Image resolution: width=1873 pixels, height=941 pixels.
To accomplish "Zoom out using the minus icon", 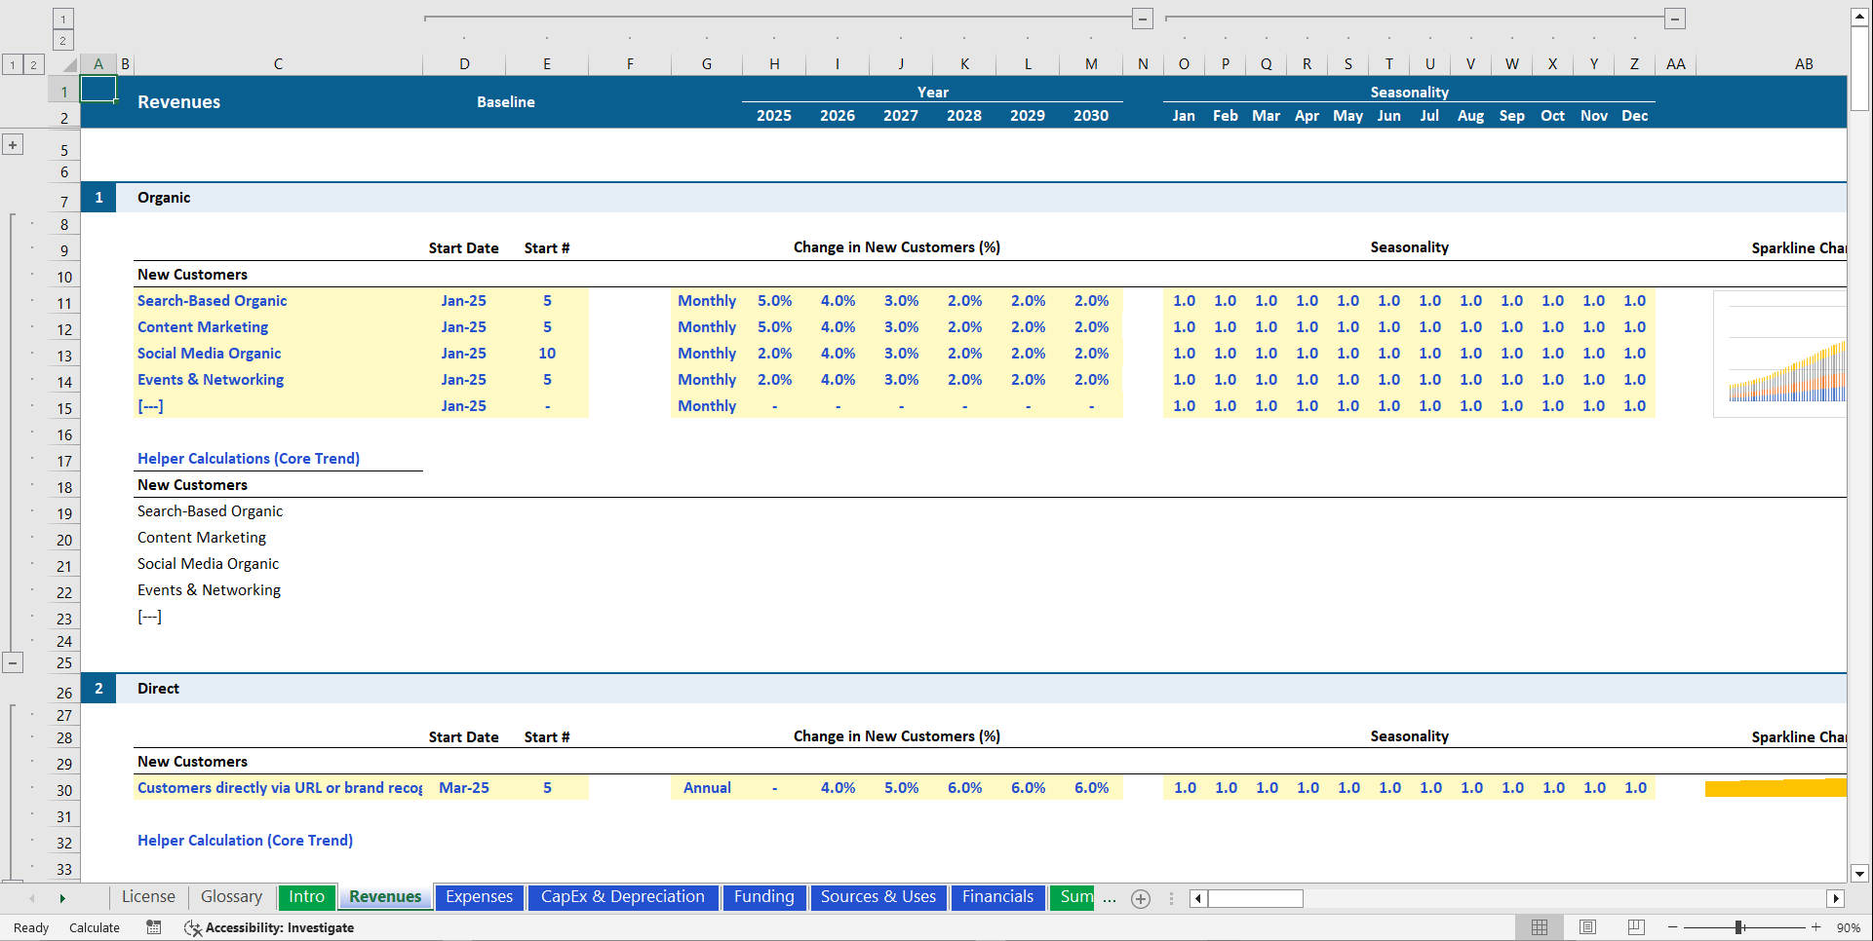I will click(x=1671, y=927).
